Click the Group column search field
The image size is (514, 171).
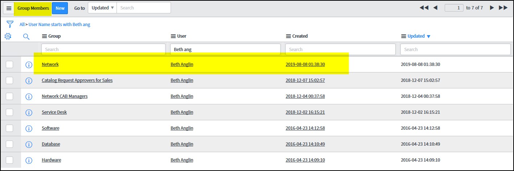coord(103,49)
